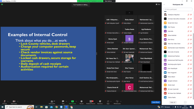Open Whiteboards
The width and height of the screenshot is (194, 109).
click(117, 102)
